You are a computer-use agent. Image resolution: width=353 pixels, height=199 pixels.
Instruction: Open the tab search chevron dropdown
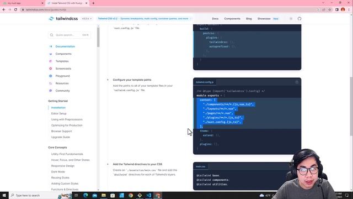(x=323, y=3)
